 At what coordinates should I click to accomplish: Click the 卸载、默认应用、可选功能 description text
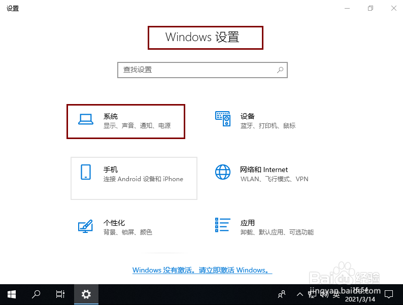(x=277, y=232)
